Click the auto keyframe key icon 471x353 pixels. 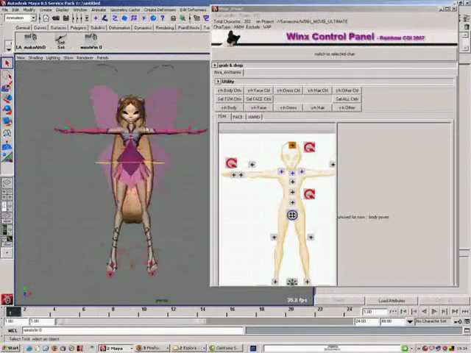(x=458, y=321)
